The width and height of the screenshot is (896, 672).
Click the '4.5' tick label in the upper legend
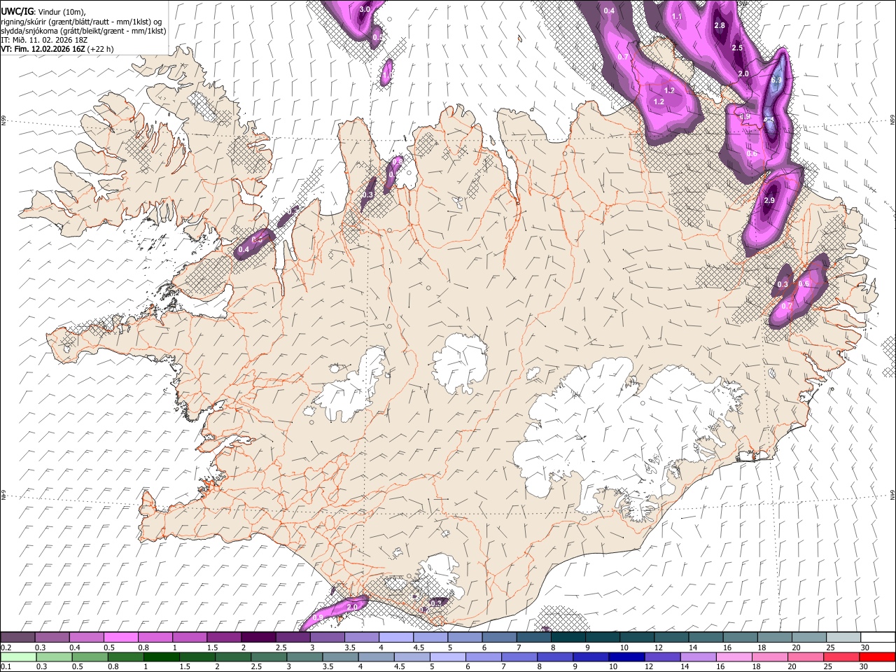(x=419, y=647)
